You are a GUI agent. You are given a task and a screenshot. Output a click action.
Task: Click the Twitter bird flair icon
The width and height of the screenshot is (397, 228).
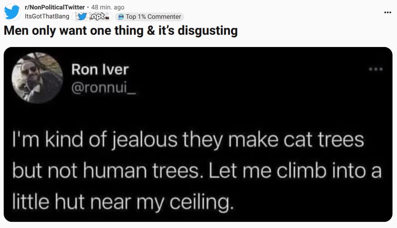(x=82, y=17)
